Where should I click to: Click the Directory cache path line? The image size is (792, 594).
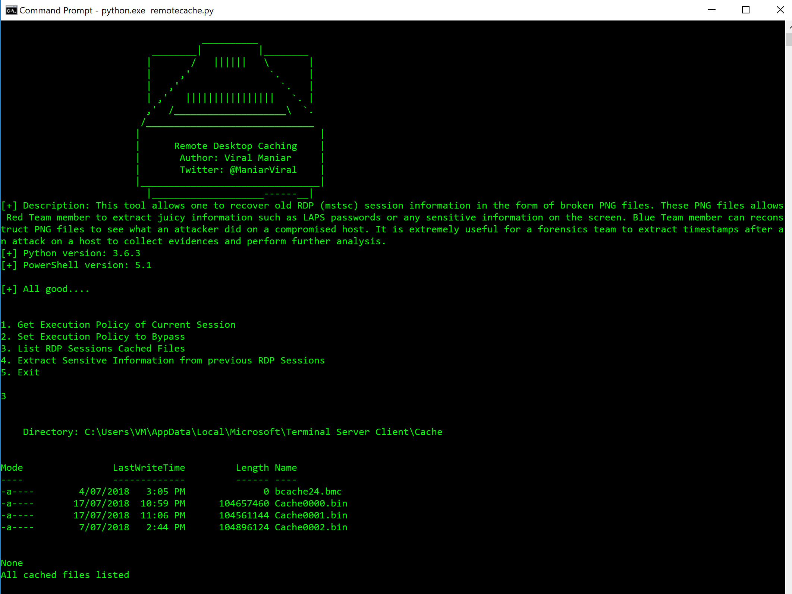pos(233,432)
